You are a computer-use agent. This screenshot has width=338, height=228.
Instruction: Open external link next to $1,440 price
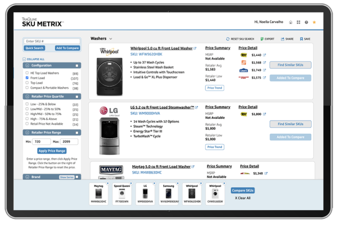pyautogui.click(x=265, y=55)
